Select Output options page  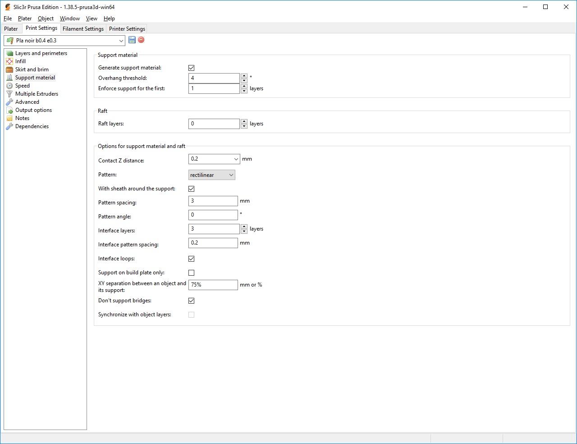pos(33,110)
